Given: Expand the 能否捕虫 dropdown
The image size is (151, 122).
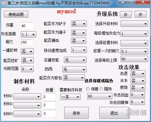Looking at the screenshot, I should (x=79, y=41).
